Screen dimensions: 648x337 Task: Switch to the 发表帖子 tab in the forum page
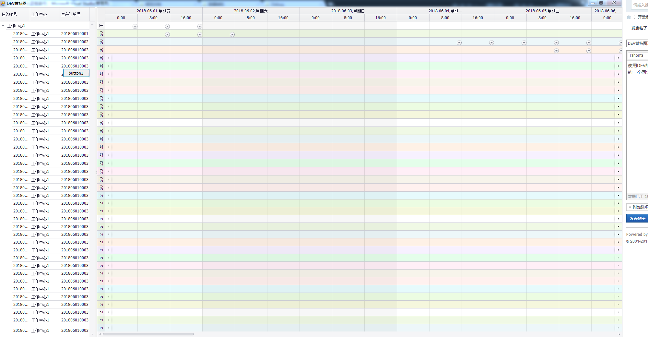(x=639, y=28)
